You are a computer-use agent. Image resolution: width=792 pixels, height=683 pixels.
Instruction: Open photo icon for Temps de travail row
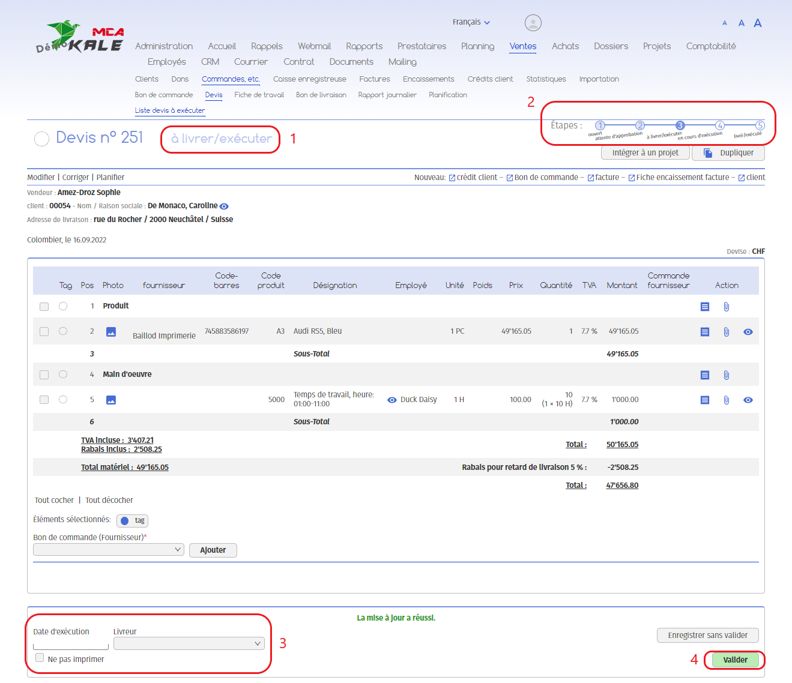(x=111, y=400)
